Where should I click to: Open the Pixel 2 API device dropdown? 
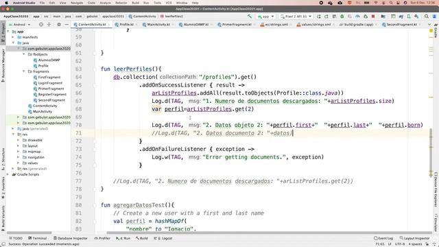tap(296, 16)
